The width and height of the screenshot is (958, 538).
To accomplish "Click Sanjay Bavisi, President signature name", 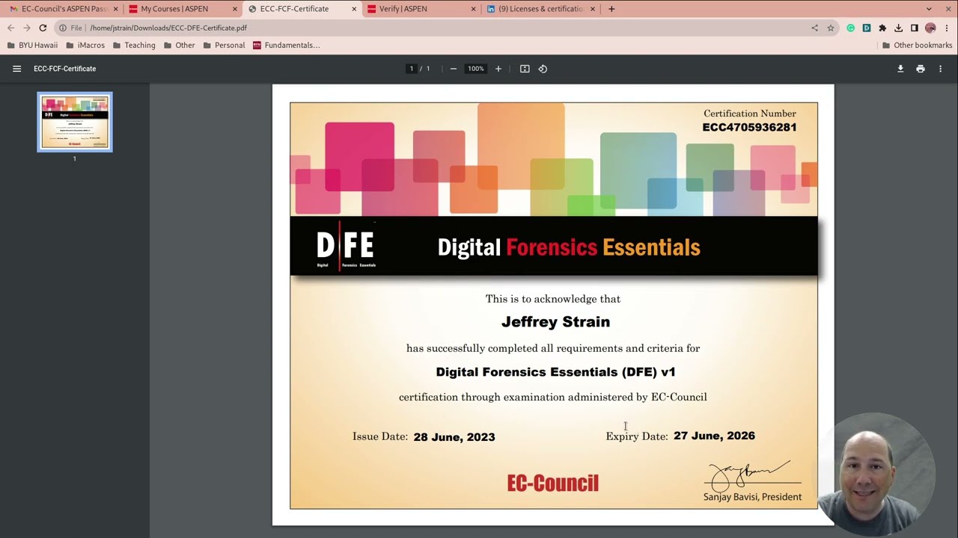I will point(752,497).
